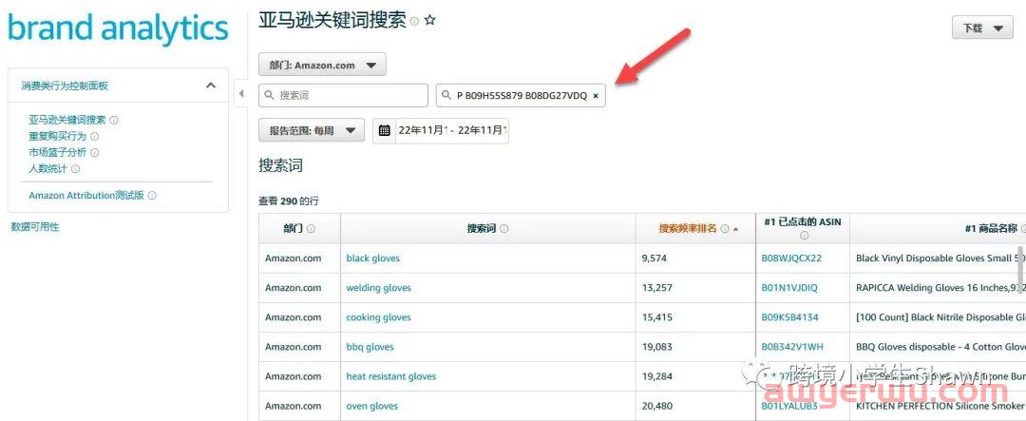Viewport: 1026px width, 421px height.
Task: Open the 部门: Amazon.com dropdown
Action: coord(322,65)
